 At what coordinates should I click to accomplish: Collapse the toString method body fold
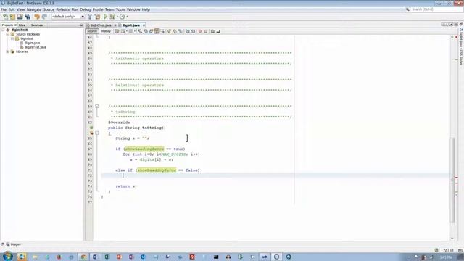96,133
